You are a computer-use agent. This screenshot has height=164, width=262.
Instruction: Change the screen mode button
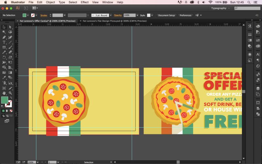pos(7,121)
